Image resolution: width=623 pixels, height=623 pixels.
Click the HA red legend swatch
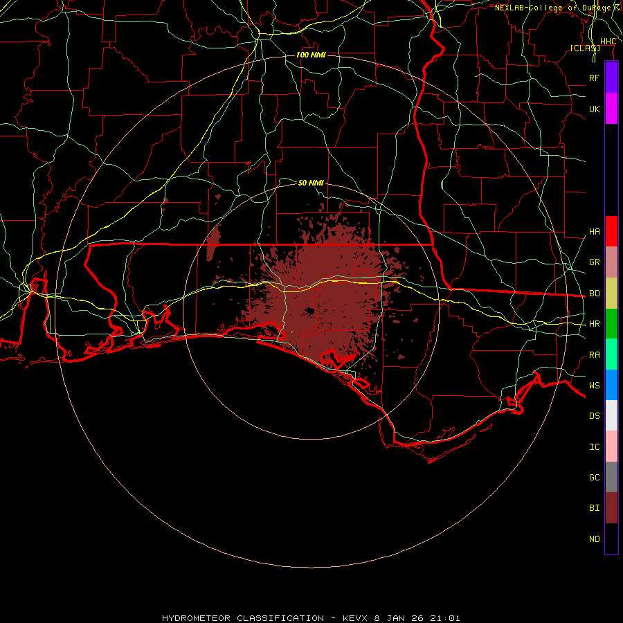click(611, 231)
